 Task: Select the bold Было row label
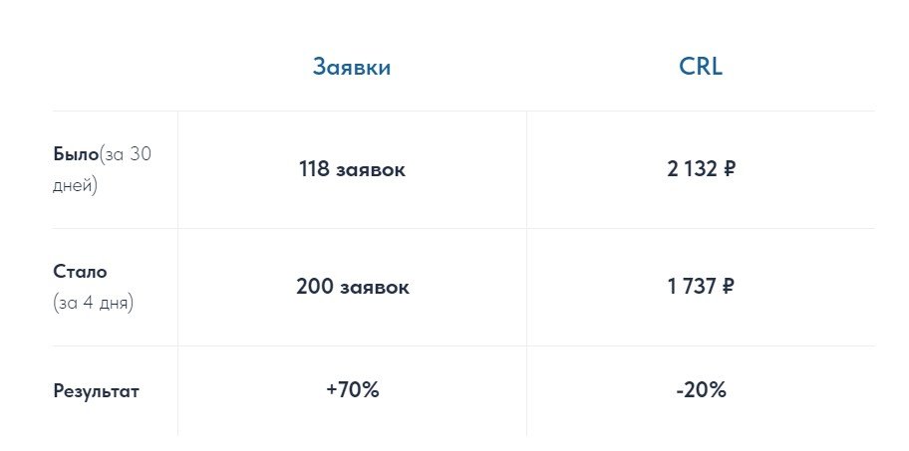pyautogui.click(x=76, y=154)
